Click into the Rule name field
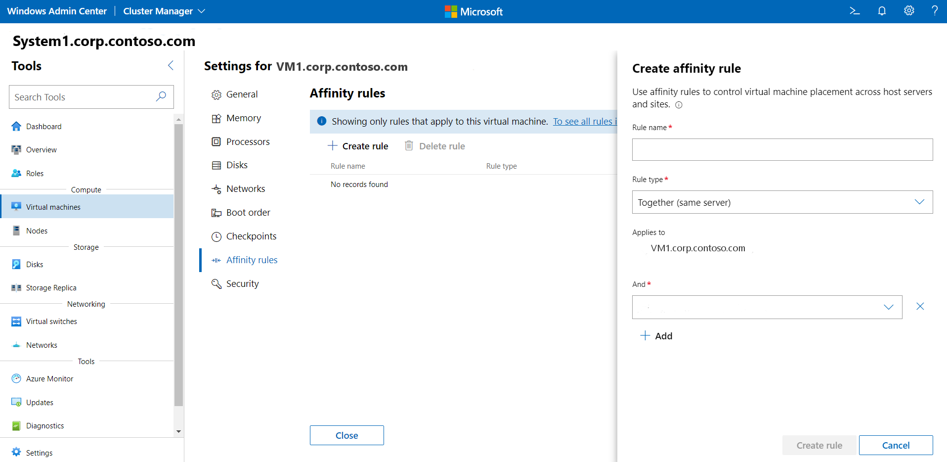Screen dimensions: 947x462 point(782,150)
